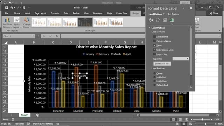Image resolution: width=224 pixels, height=126 pixels.
Task: Click the Excel zoom slider handle
Action: (202, 119)
